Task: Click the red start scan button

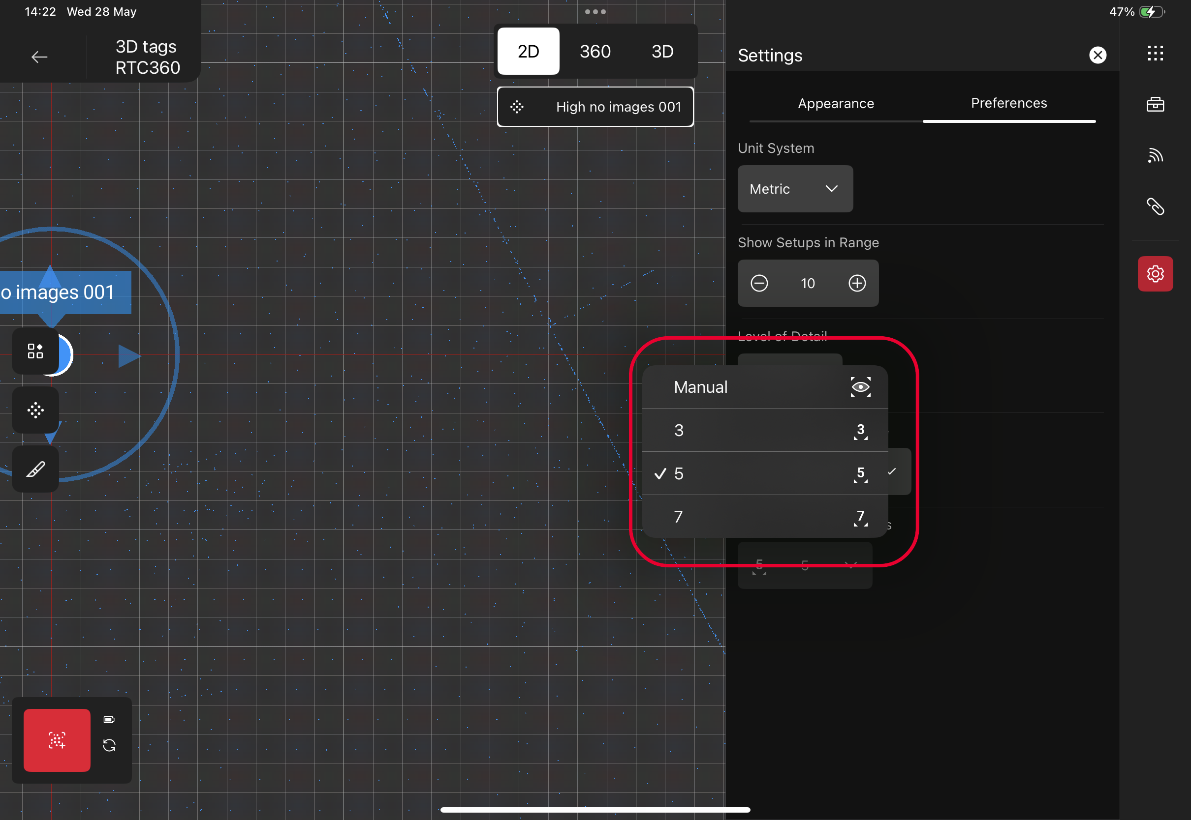Action: [x=57, y=740]
